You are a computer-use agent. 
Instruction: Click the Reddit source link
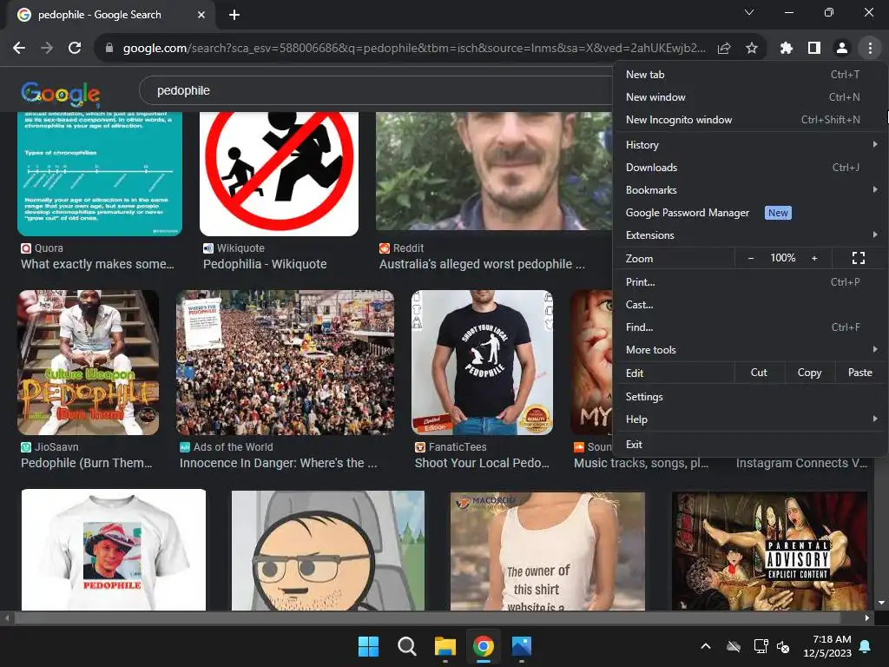(x=402, y=248)
